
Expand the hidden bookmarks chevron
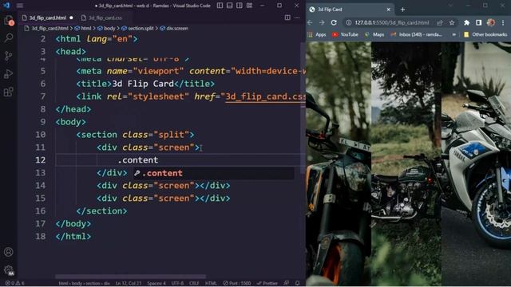(x=454, y=34)
